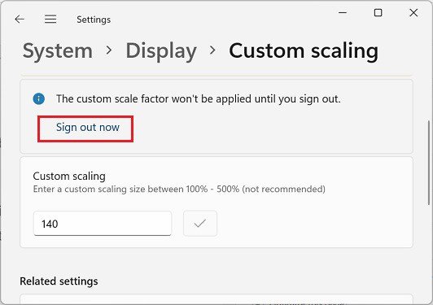Click the Related settings heading
433x305 pixels.
tap(59, 281)
